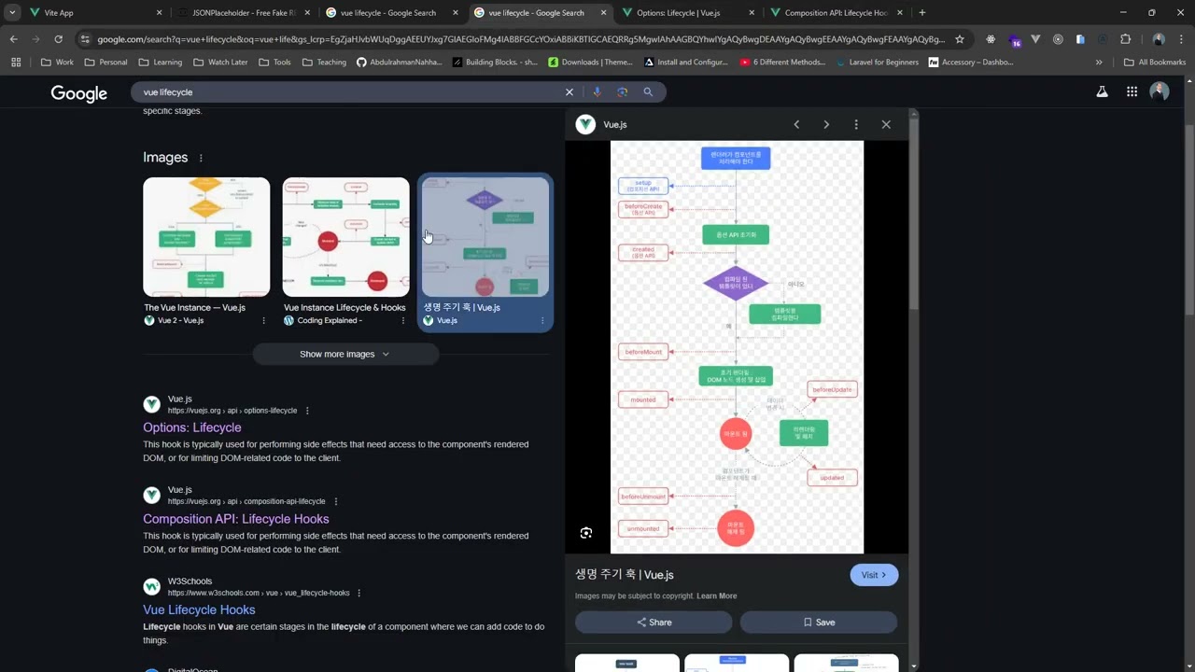This screenshot has height=672, width=1195.
Task: Open Google account profile picture
Action: [1160, 91]
